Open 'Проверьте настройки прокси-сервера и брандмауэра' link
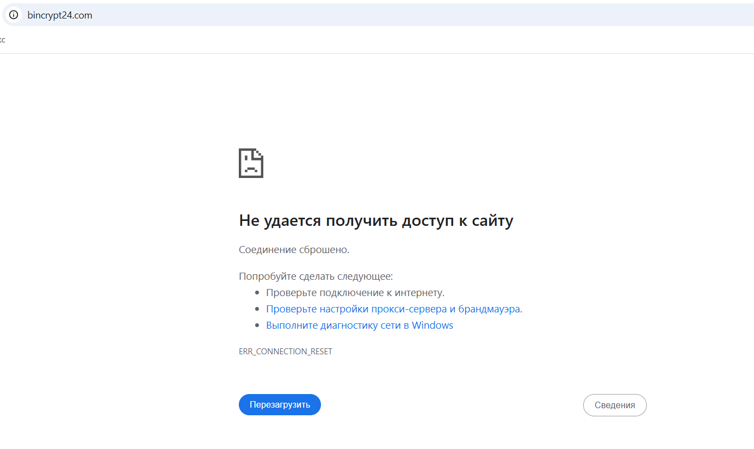This screenshot has height=449, width=754. coord(393,309)
